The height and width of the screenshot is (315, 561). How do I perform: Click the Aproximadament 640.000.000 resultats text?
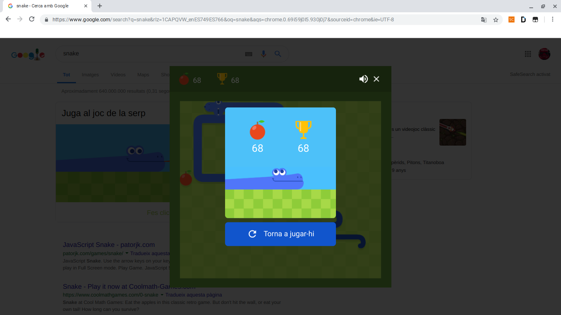115,91
